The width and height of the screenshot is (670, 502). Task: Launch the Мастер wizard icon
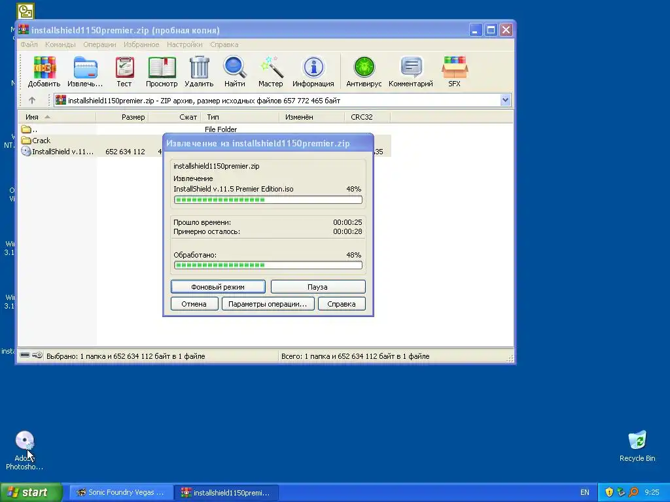tap(271, 72)
